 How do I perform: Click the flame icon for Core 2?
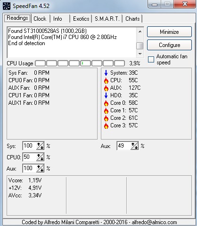(x=106, y=118)
